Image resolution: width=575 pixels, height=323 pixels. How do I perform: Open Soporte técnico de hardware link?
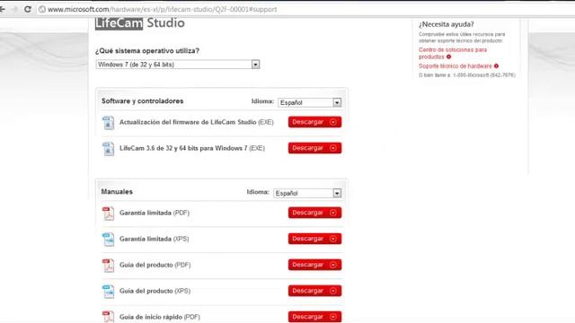pos(456,65)
